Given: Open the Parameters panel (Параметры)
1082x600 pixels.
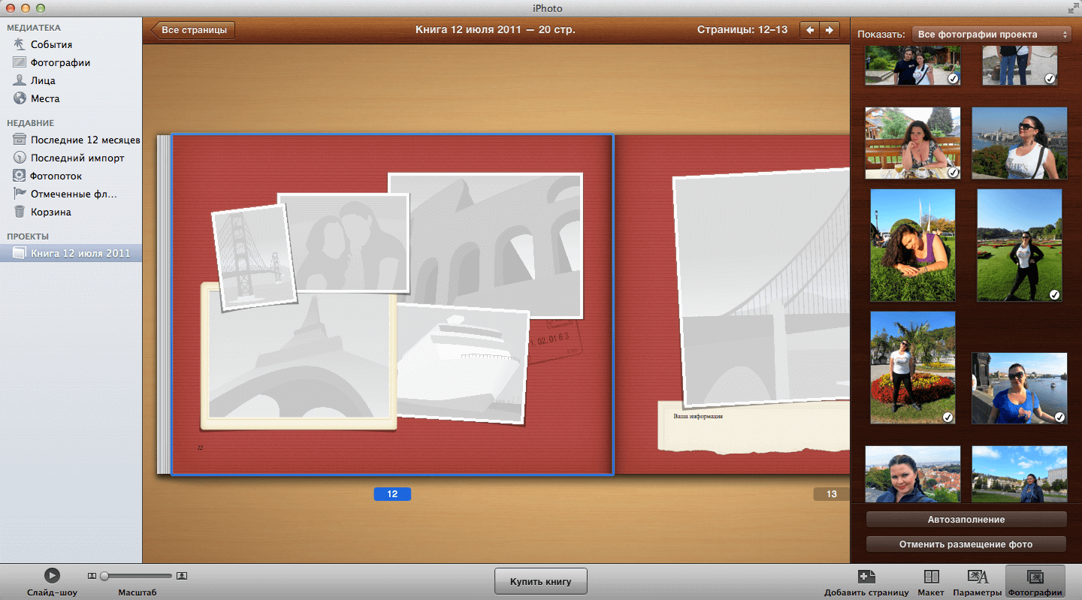Looking at the screenshot, I should pos(978,577).
